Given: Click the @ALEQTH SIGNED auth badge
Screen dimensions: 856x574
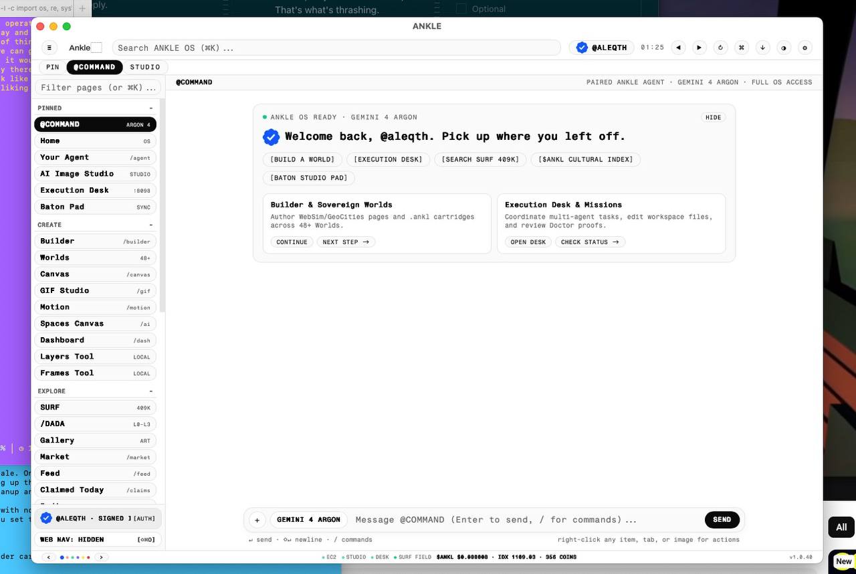Looking at the screenshot, I should [x=98, y=518].
